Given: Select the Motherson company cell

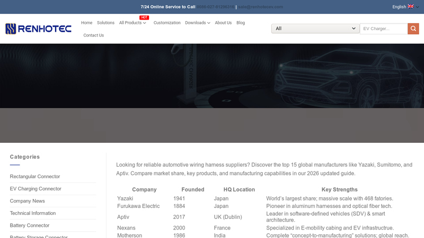Looking at the screenshot, I should point(129,235).
